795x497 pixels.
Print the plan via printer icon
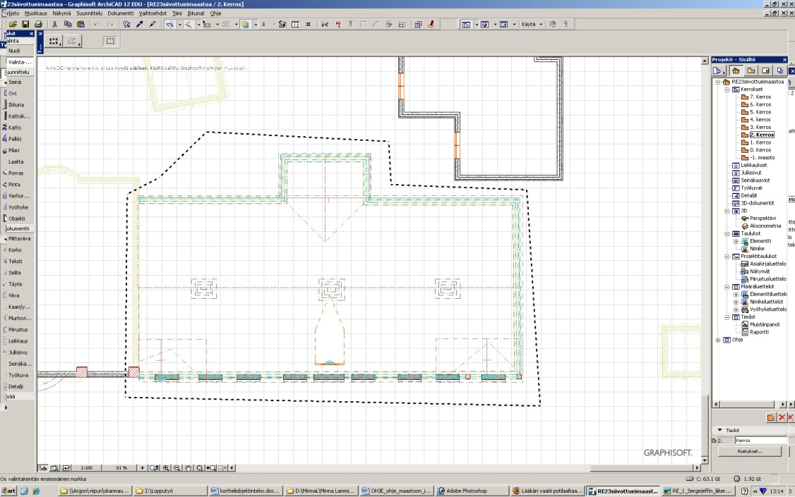pyautogui.click(x=38, y=24)
